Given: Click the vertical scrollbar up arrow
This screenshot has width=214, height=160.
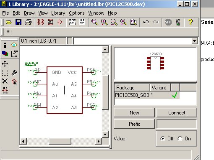Looking at the screenshot, I should tap(105, 49).
